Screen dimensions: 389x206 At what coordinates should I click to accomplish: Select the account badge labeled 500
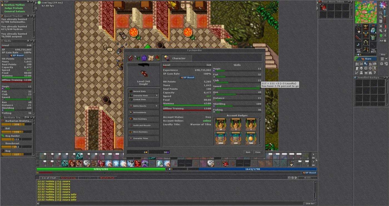click(251, 138)
